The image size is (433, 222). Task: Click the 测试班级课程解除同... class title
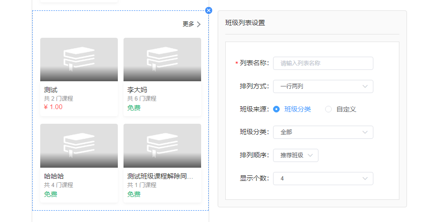coord(160,176)
